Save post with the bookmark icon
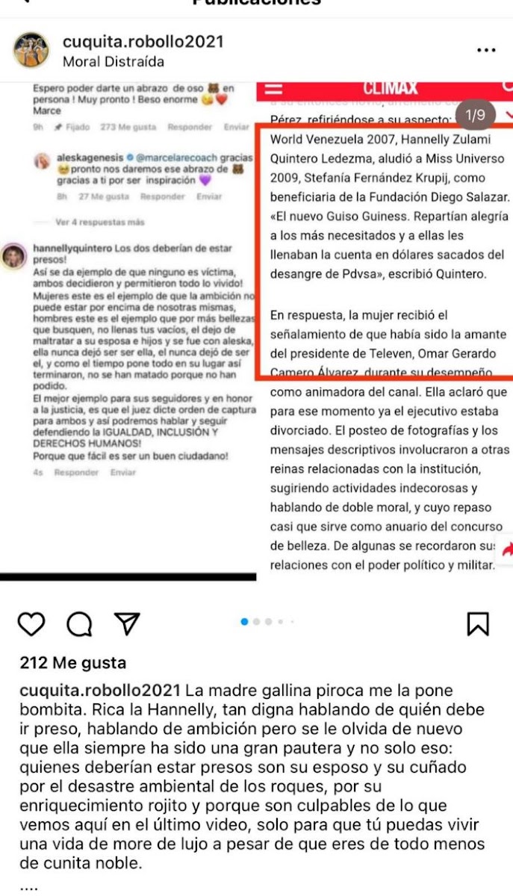Screen dimensions: 513x896 click(x=479, y=623)
